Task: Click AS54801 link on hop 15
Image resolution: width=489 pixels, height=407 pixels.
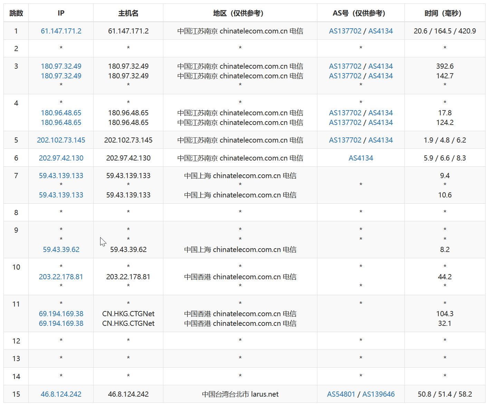Action: pyautogui.click(x=341, y=394)
